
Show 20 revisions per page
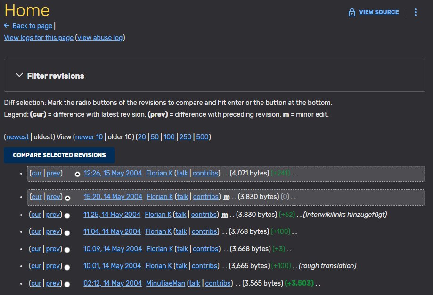[142, 137]
